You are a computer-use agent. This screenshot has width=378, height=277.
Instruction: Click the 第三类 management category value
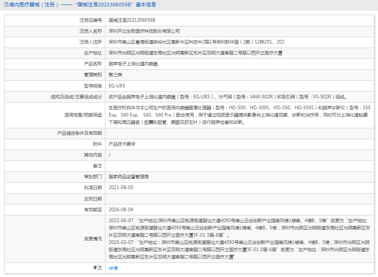coord(115,75)
